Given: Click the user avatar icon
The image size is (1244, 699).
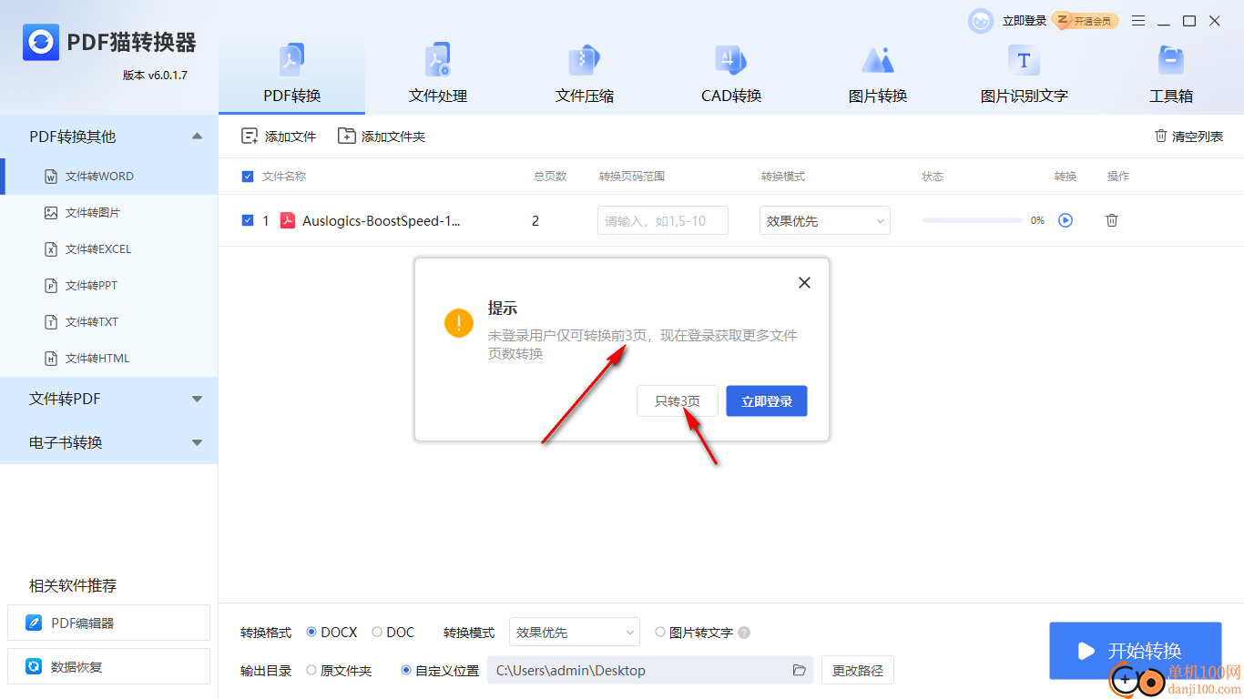Looking at the screenshot, I should (x=981, y=21).
